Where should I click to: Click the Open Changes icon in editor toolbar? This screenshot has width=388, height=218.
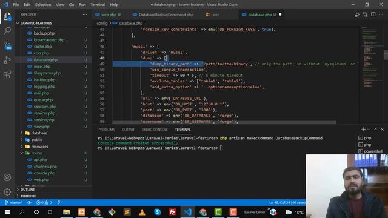coord(365,15)
